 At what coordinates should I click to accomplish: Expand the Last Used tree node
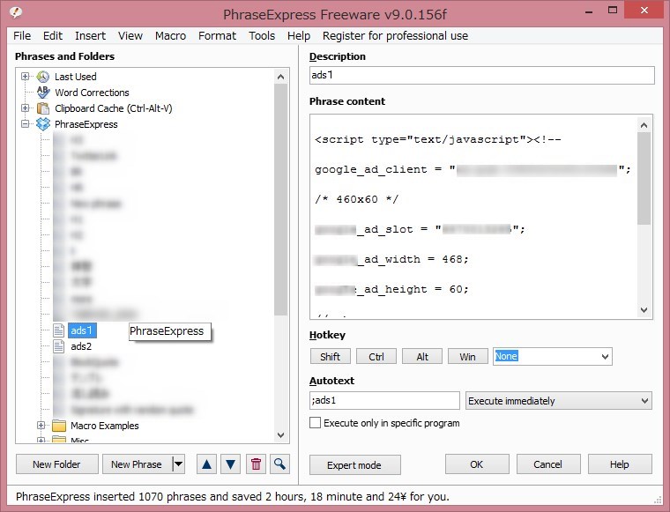click(26, 77)
